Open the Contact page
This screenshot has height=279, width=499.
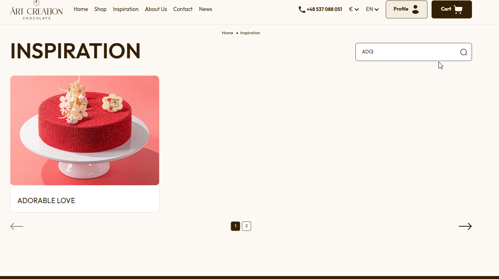click(x=183, y=9)
